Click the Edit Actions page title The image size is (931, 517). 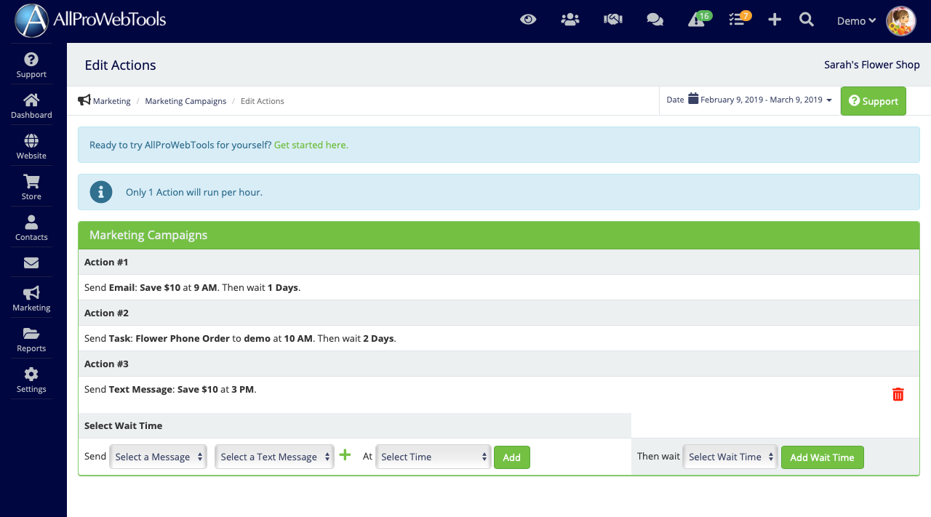[x=121, y=65]
